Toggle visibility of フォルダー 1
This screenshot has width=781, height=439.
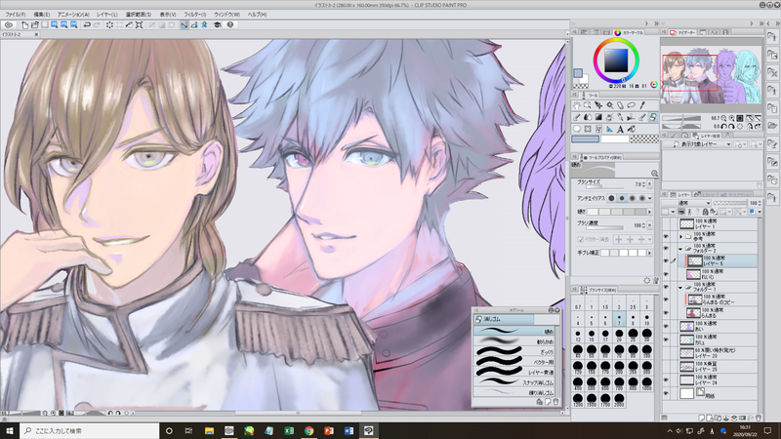click(x=666, y=287)
